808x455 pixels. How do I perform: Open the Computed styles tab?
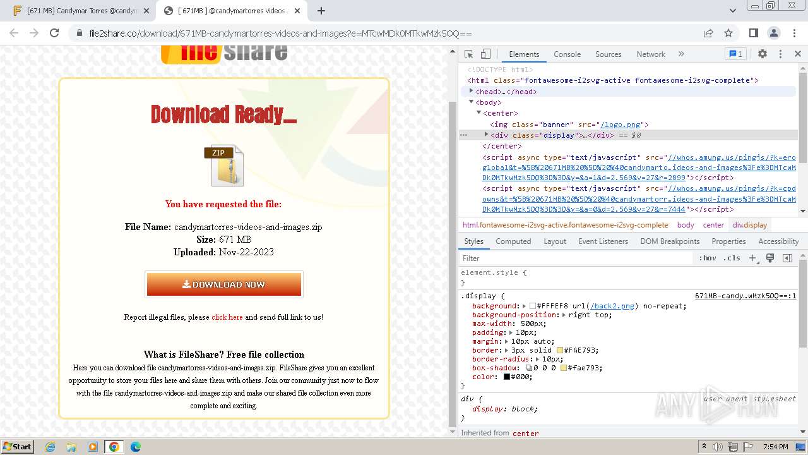pos(513,241)
